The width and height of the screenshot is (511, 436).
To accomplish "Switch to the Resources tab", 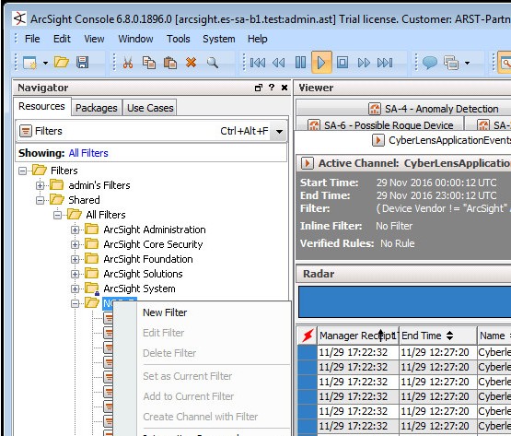I will (41, 106).
